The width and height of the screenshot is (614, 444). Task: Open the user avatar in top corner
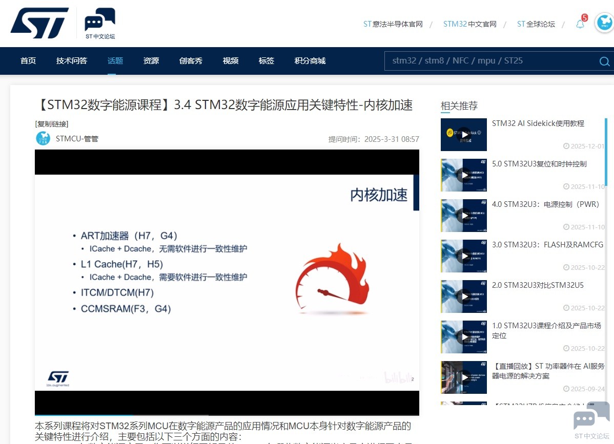(604, 23)
